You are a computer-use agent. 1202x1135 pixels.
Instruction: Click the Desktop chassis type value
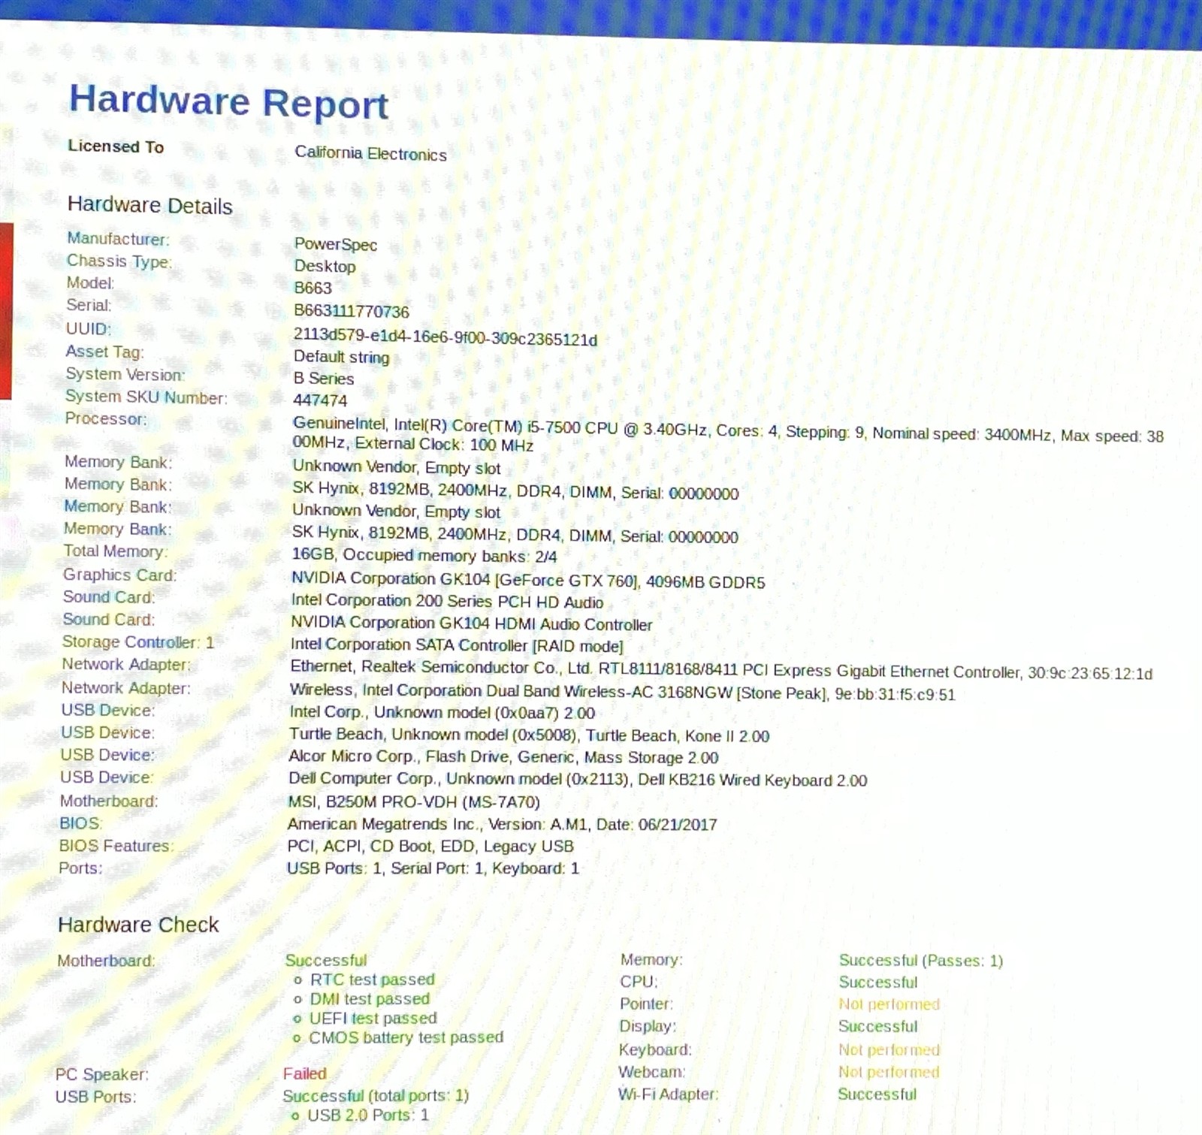(325, 266)
